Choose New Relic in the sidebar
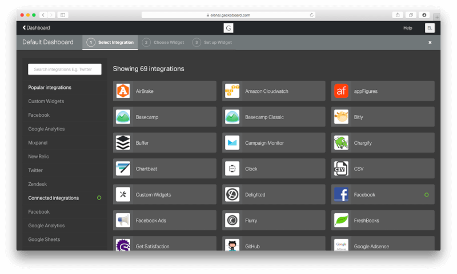The height and width of the screenshot is (274, 457). [38, 156]
